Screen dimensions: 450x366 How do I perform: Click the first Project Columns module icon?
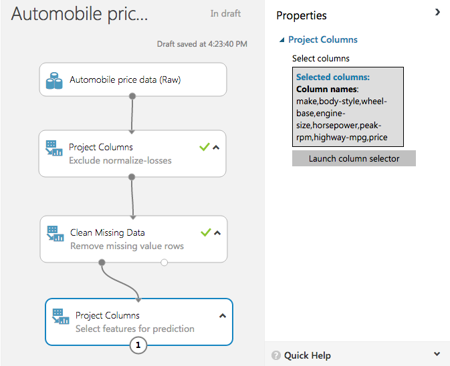click(x=53, y=148)
